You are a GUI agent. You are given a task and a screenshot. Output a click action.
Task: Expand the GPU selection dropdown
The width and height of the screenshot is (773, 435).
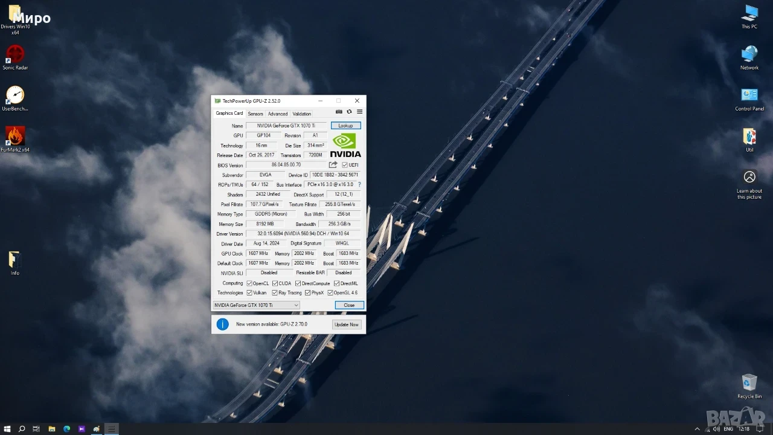(256, 305)
